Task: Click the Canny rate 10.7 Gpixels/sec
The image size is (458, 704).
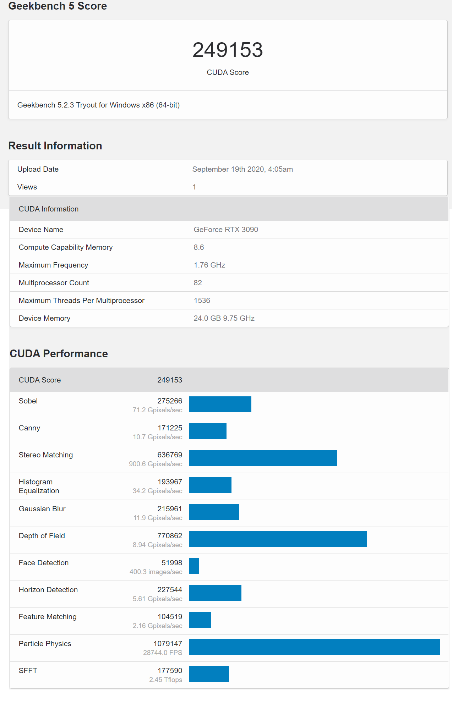Action: pyautogui.click(x=158, y=437)
